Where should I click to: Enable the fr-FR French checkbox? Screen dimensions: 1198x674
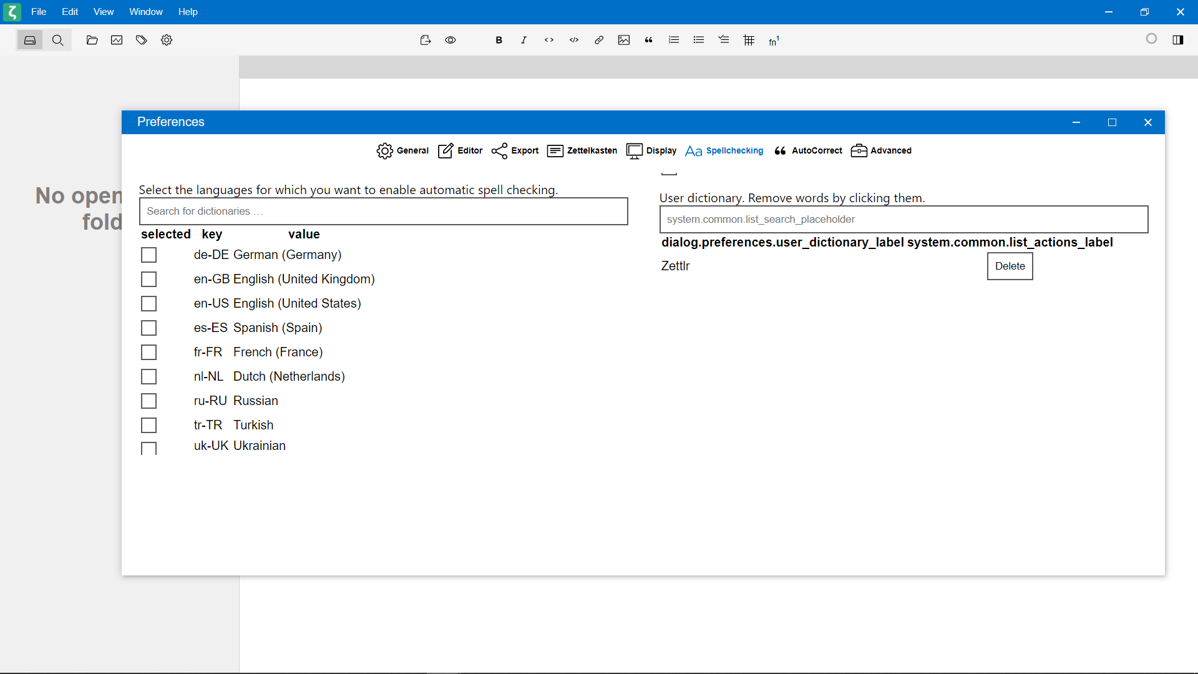(149, 353)
